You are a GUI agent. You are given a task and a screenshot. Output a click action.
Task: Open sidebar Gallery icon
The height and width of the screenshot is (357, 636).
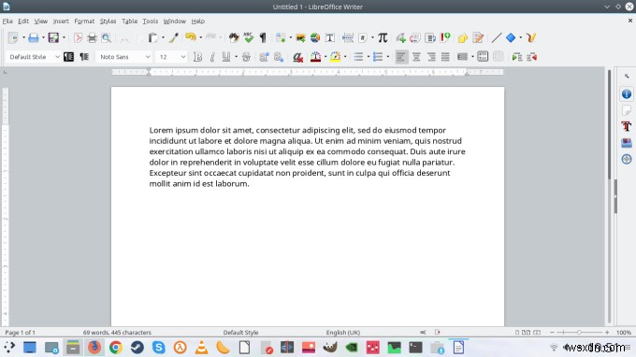click(x=627, y=143)
